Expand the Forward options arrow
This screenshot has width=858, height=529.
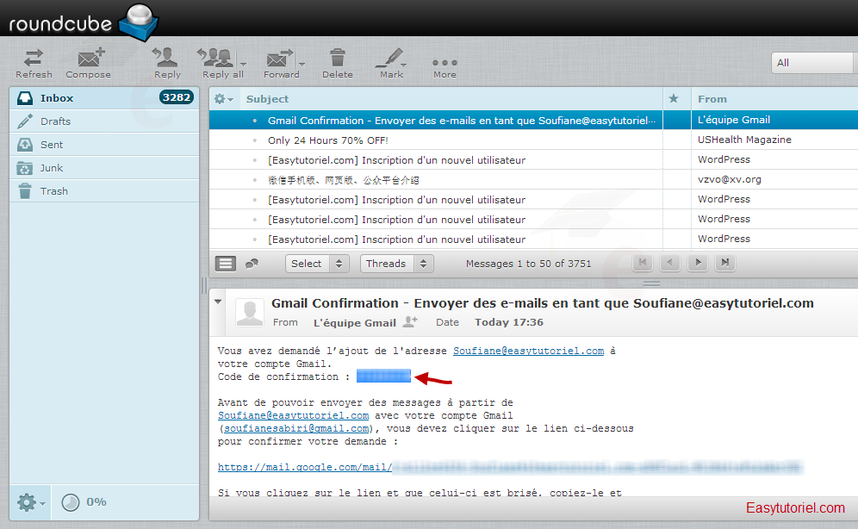pyautogui.click(x=302, y=64)
